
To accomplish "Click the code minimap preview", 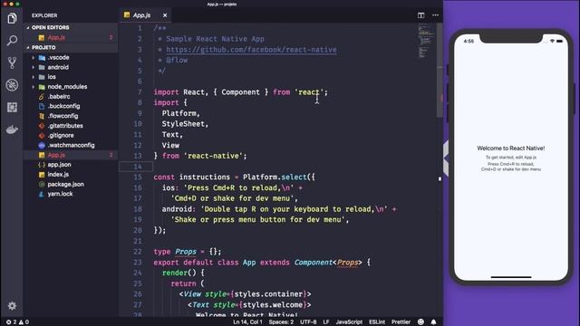I will (426, 41).
